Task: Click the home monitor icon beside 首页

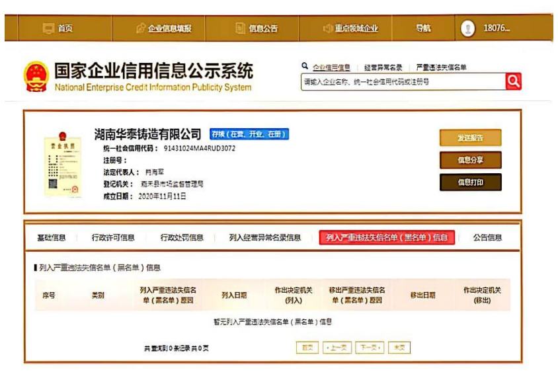Action: [48, 28]
